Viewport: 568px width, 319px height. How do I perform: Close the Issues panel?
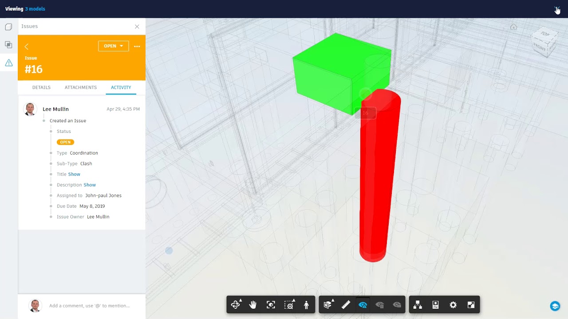coord(137,27)
